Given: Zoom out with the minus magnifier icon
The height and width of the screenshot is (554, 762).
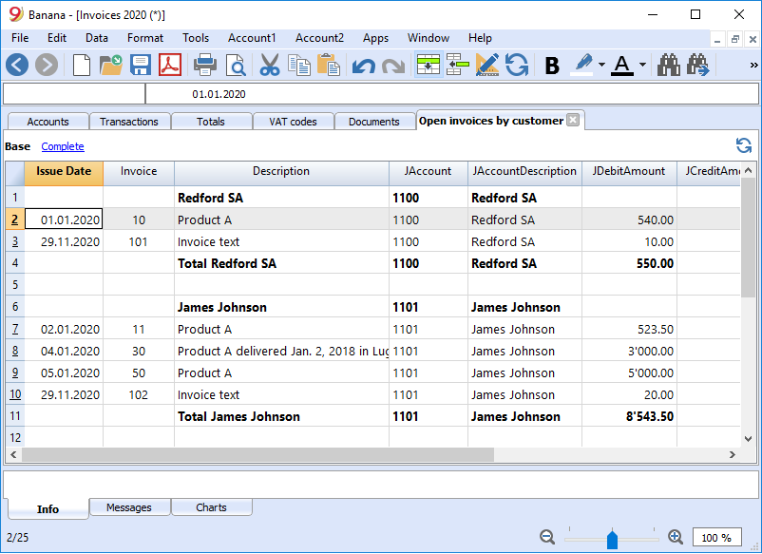Looking at the screenshot, I should (x=547, y=537).
